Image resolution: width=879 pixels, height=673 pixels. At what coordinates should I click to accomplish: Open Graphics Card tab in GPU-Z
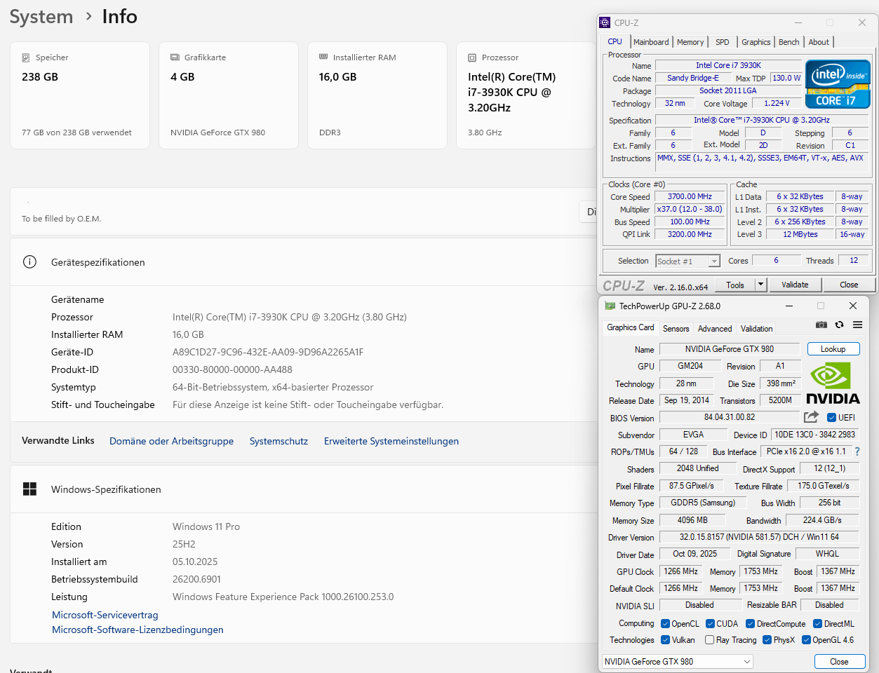coord(631,327)
